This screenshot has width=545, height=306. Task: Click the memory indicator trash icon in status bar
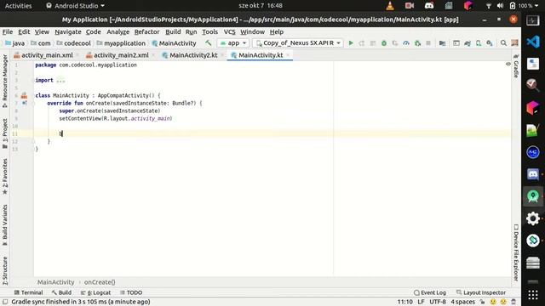click(513, 302)
